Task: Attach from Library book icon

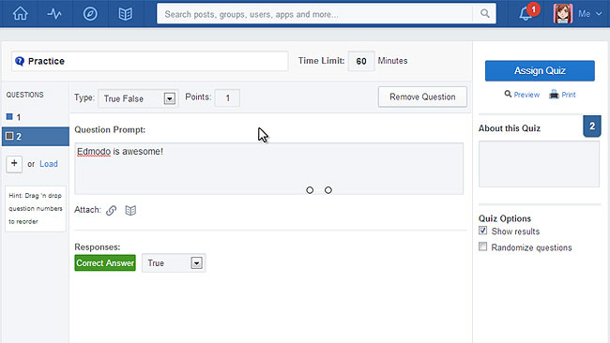Action: tap(130, 210)
